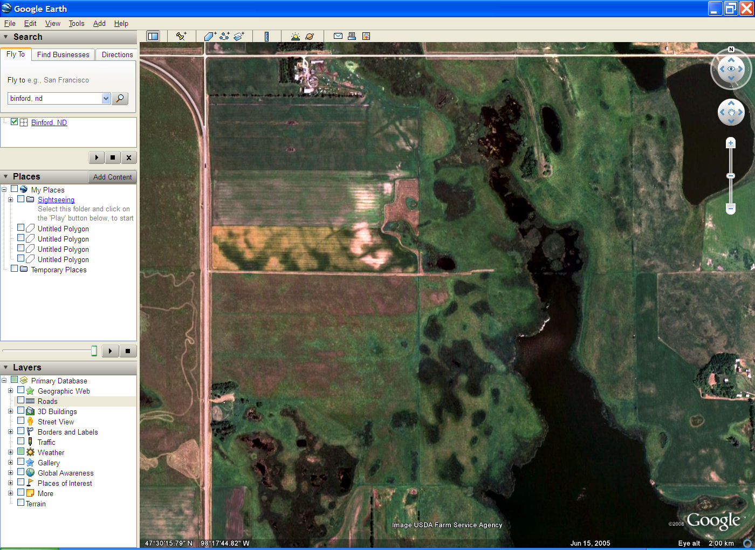
Task: Open the Tools menu
Action: coord(77,23)
